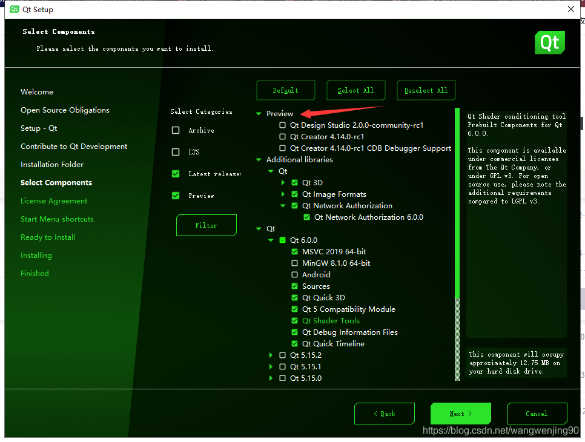Image resolution: width=585 pixels, height=442 pixels.
Task: Click the green Qt logo at top right
Action: pyautogui.click(x=549, y=42)
